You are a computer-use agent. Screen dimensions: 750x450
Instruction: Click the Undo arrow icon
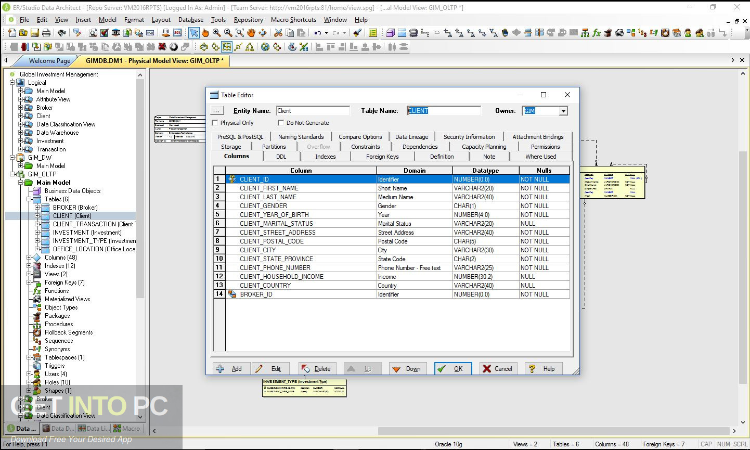317,33
